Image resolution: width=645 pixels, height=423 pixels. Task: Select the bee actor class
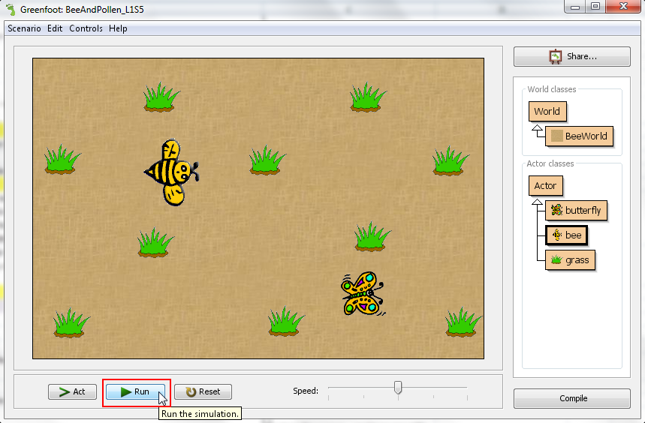click(x=566, y=235)
